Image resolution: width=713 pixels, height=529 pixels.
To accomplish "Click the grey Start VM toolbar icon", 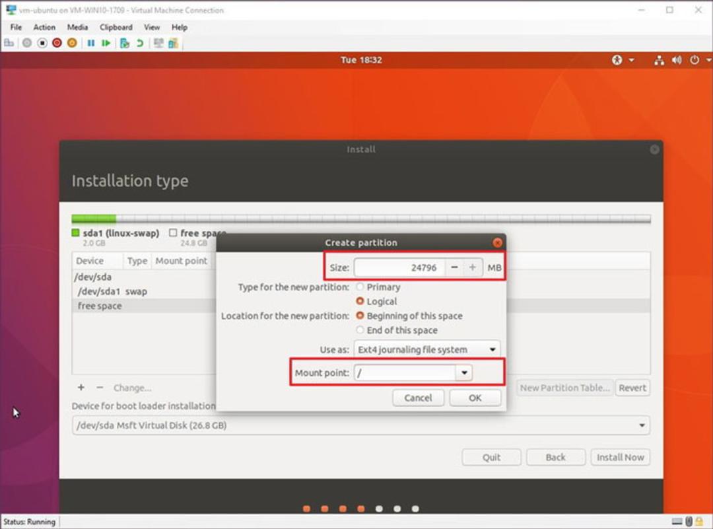I will (27, 43).
